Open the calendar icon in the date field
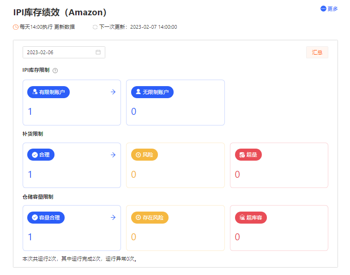350x275 pixels. [x=98, y=52]
